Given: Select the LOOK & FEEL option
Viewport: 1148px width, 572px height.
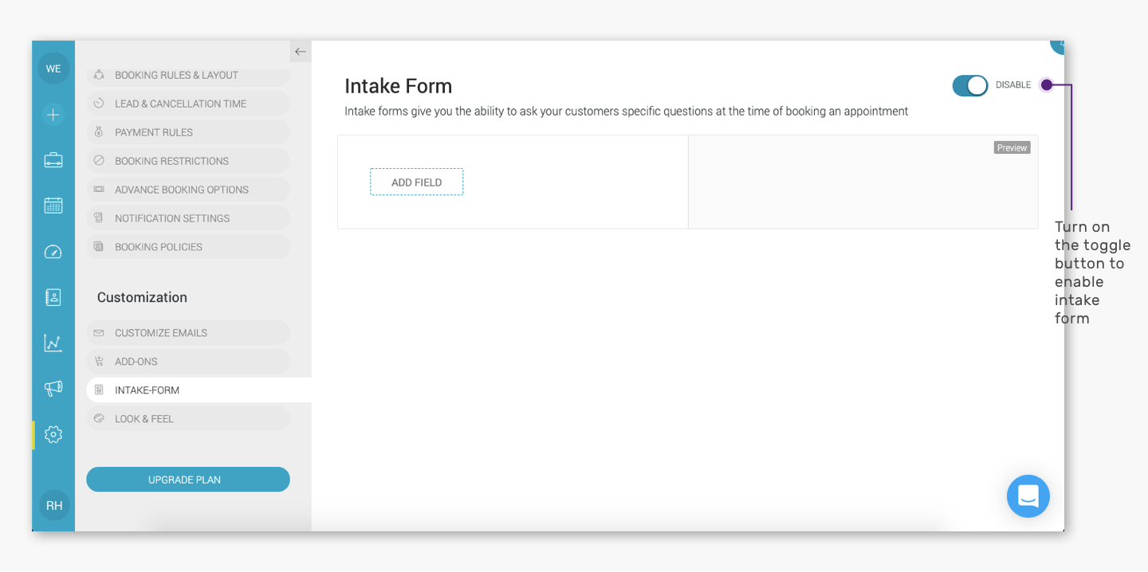Looking at the screenshot, I should pyautogui.click(x=188, y=418).
